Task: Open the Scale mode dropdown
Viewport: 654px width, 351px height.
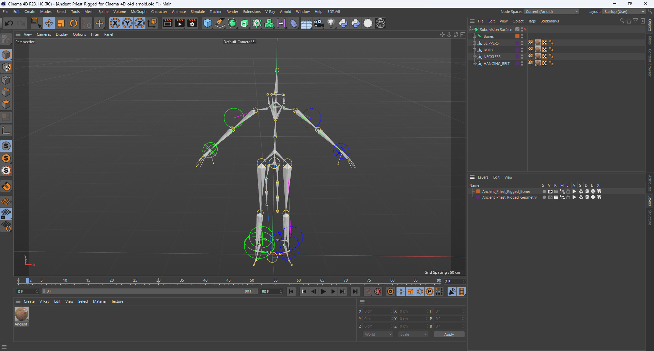Action: (413, 334)
